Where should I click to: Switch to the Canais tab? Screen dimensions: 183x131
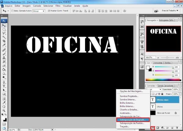click(x=160, y=86)
